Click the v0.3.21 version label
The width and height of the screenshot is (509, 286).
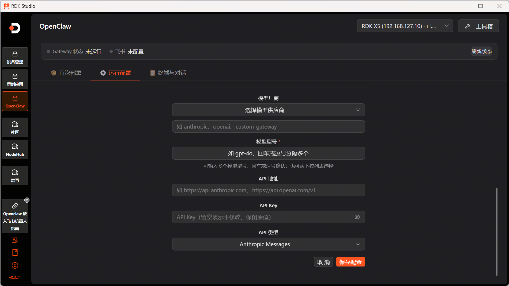point(15,277)
